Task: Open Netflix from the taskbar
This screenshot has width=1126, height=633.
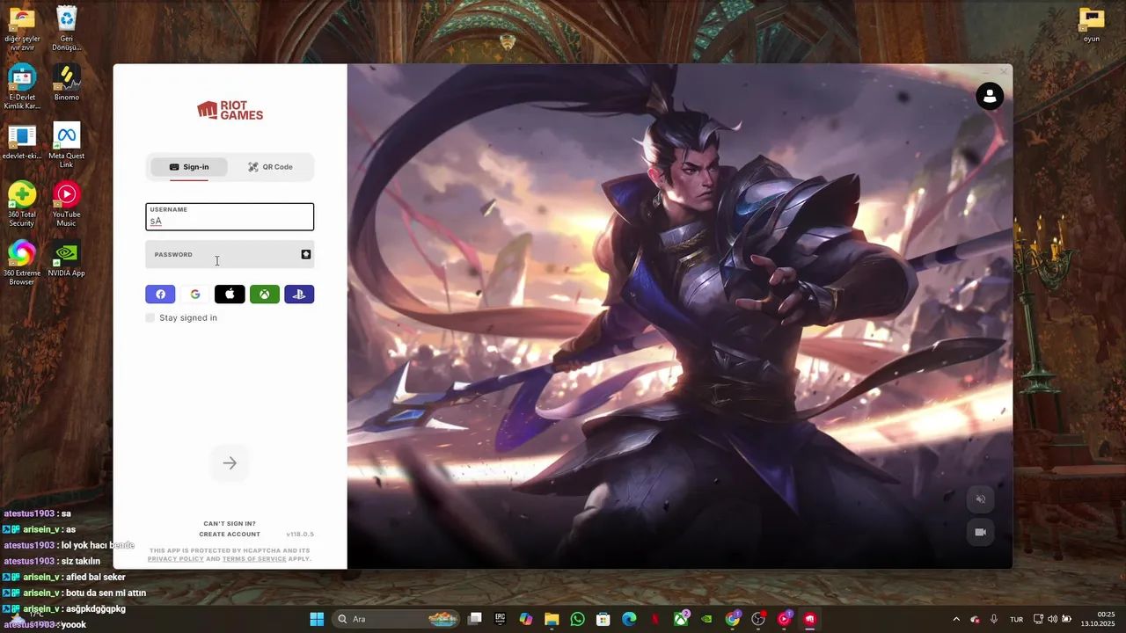Action: click(654, 619)
